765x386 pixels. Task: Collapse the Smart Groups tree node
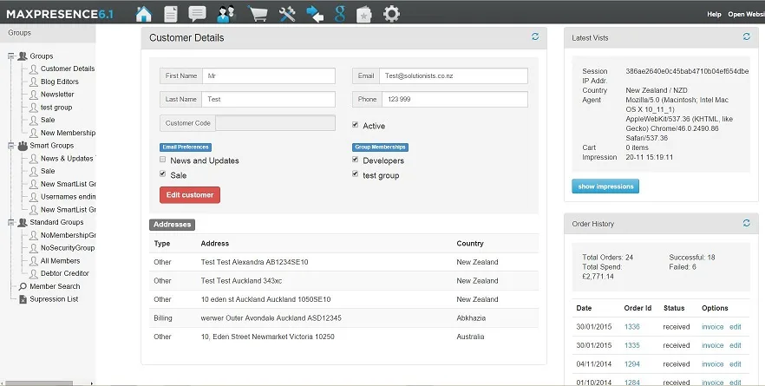tap(11, 146)
